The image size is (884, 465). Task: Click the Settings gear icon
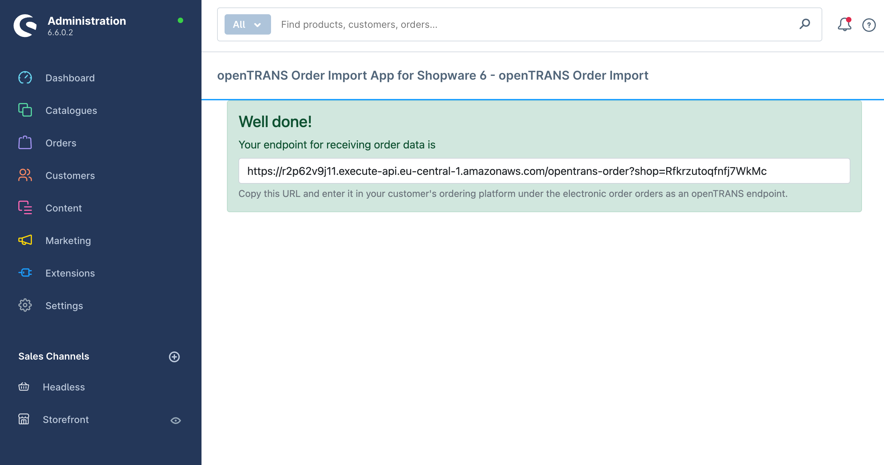point(25,305)
